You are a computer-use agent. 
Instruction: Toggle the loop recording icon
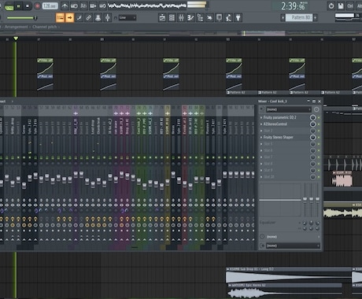102,6
